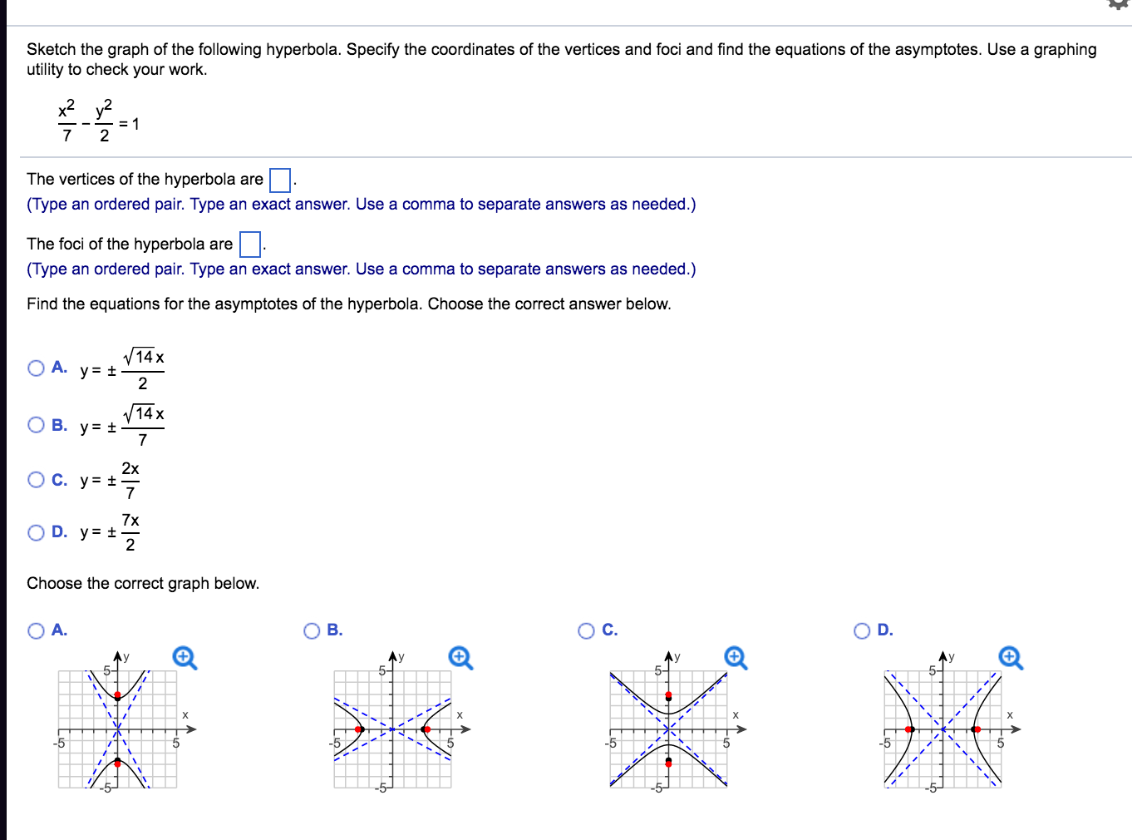Select asymptote answer choice D
The width and height of the screenshot is (1132, 840).
coord(36,532)
